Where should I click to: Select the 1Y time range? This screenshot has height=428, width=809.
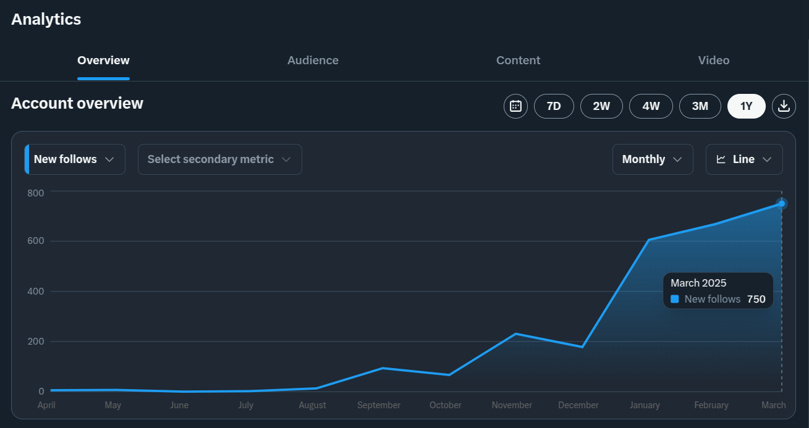(746, 106)
